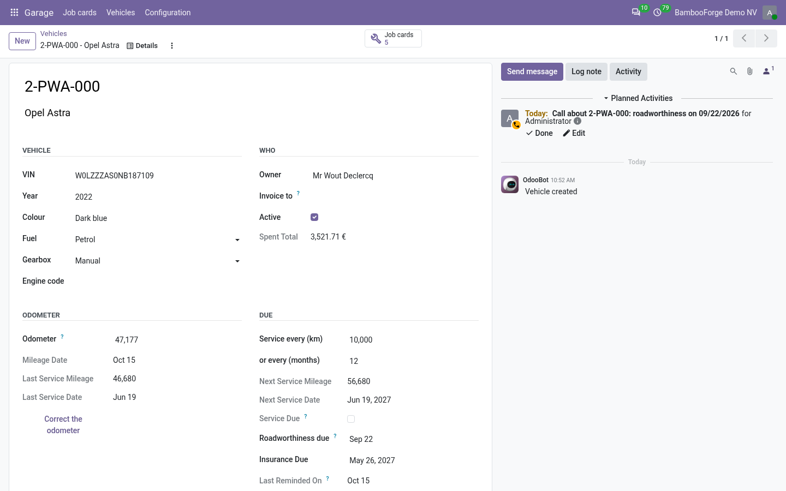Open the attachments paperclip icon
Image resolution: width=786 pixels, height=491 pixels.
tap(750, 71)
